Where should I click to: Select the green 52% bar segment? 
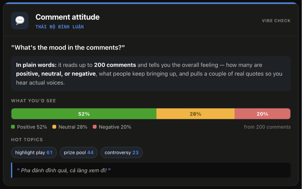(x=84, y=114)
